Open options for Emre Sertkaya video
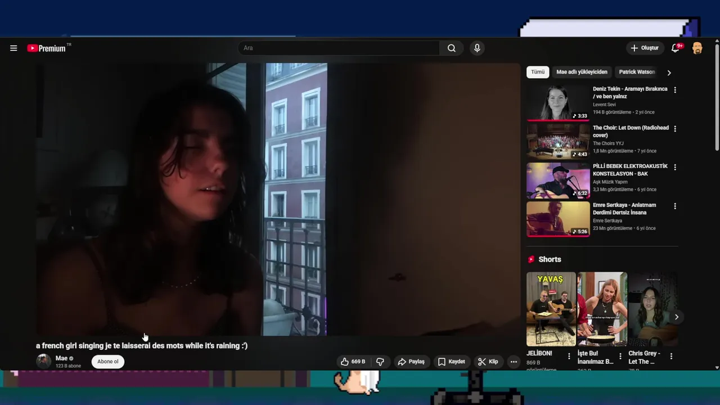 [x=675, y=206]
